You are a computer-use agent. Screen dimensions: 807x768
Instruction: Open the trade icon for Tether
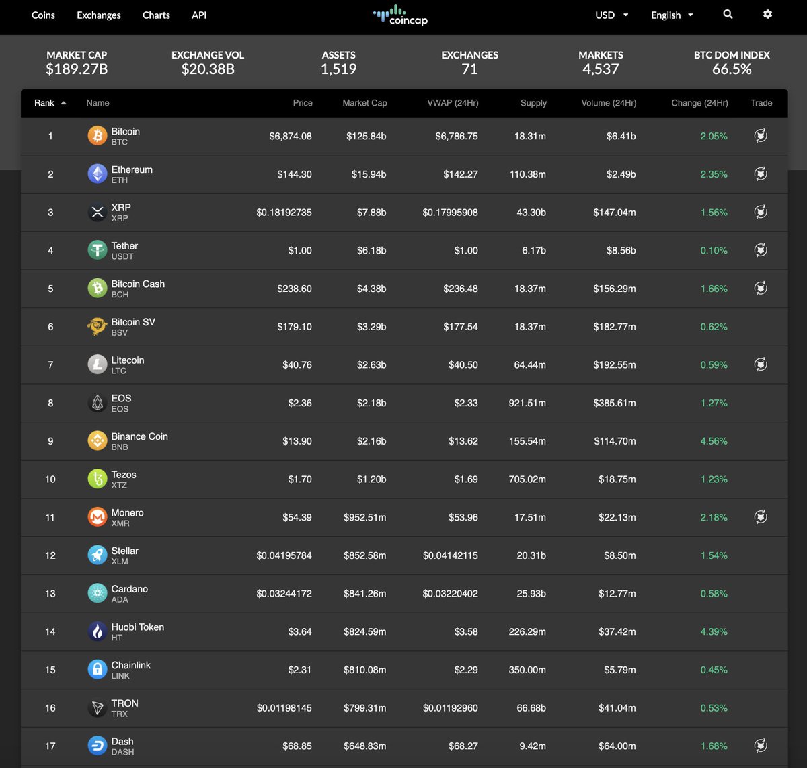point(761,250)
